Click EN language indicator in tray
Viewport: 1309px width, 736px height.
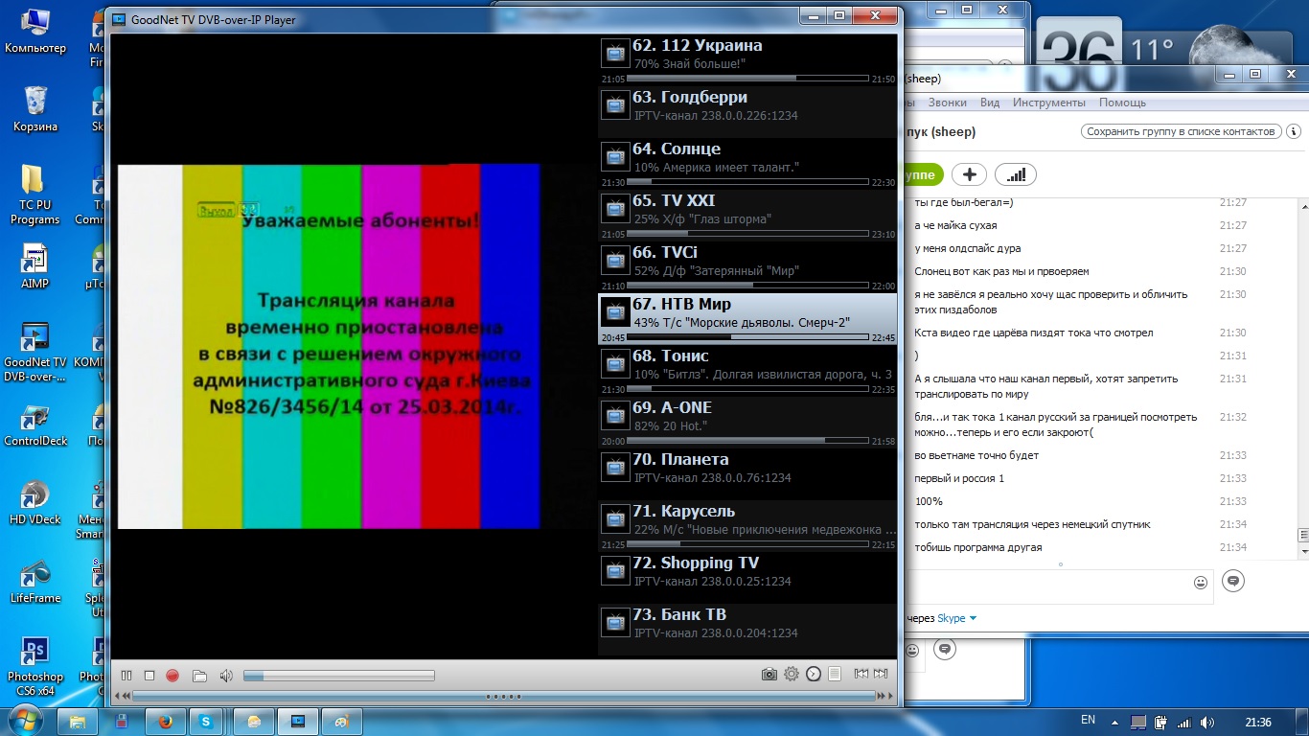[1088, 720]
